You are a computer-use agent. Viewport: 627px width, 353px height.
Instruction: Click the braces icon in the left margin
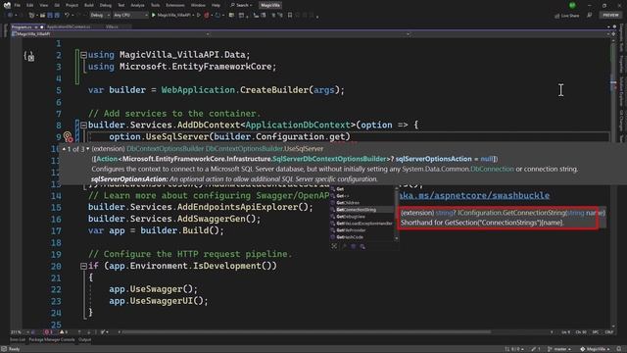click(x=28, y=56)
